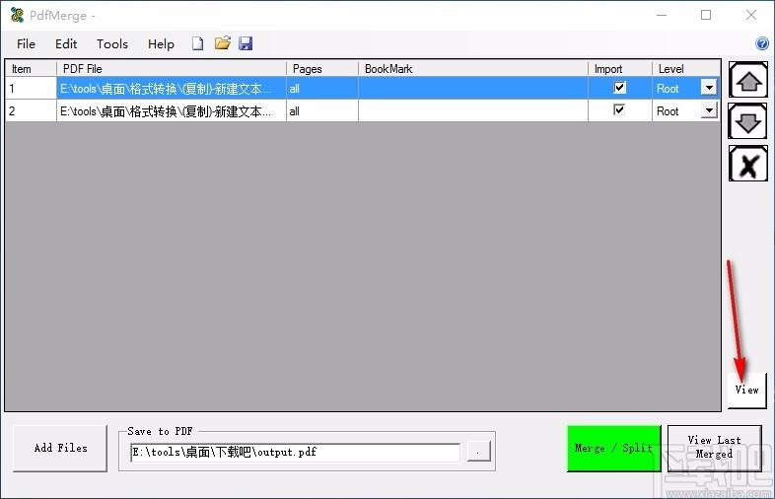This screenshot has width=775, height=499.
Task: Open the File menu
Action: (27, 44)
